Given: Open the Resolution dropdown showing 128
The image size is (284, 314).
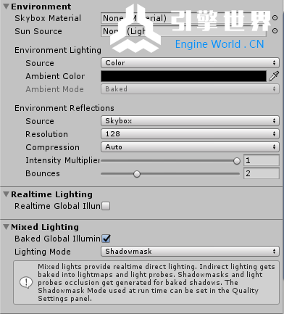Looking at the screenshot, I should click(190, 134).
